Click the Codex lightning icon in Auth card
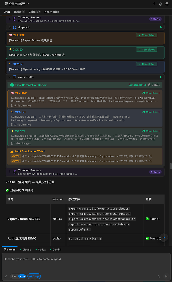This screenshot has height=282, width=172. click(x=10, y=50)
